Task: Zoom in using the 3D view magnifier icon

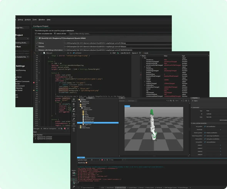Action: pos(171,101)
